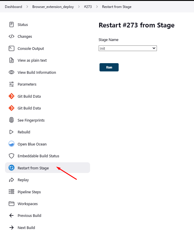Viewport: 194px width, 242px height.
Task: Select Init in the stage selector
Action: click(x=127, y=48)
